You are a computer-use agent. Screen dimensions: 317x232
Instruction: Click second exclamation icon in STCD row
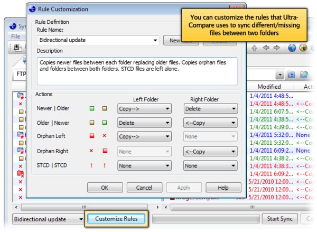tap(105, 165)
